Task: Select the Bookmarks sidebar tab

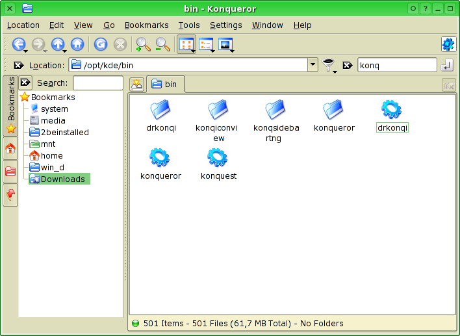Action: coord(10,106)
